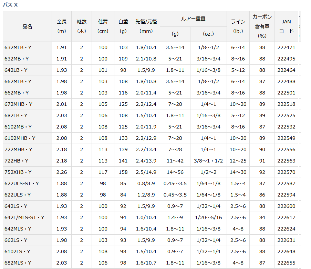Click product name 6102MB・Y

tap(18, 127)
